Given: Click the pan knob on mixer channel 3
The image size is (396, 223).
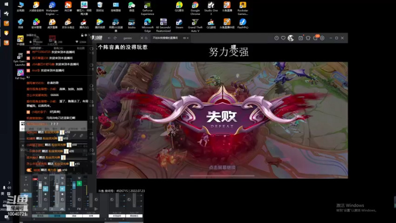Looking at the screenshot, I should (x=79, y=200).
